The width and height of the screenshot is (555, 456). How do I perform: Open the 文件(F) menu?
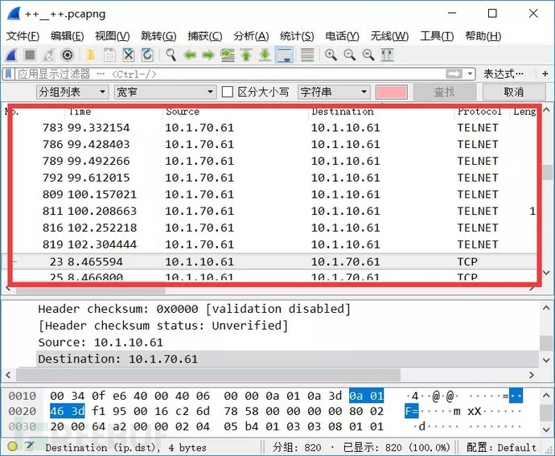[23, 36]
